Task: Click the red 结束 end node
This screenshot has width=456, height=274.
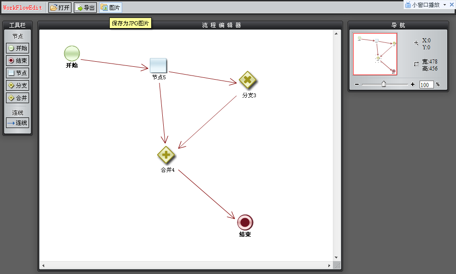Action: click(245, 222)
